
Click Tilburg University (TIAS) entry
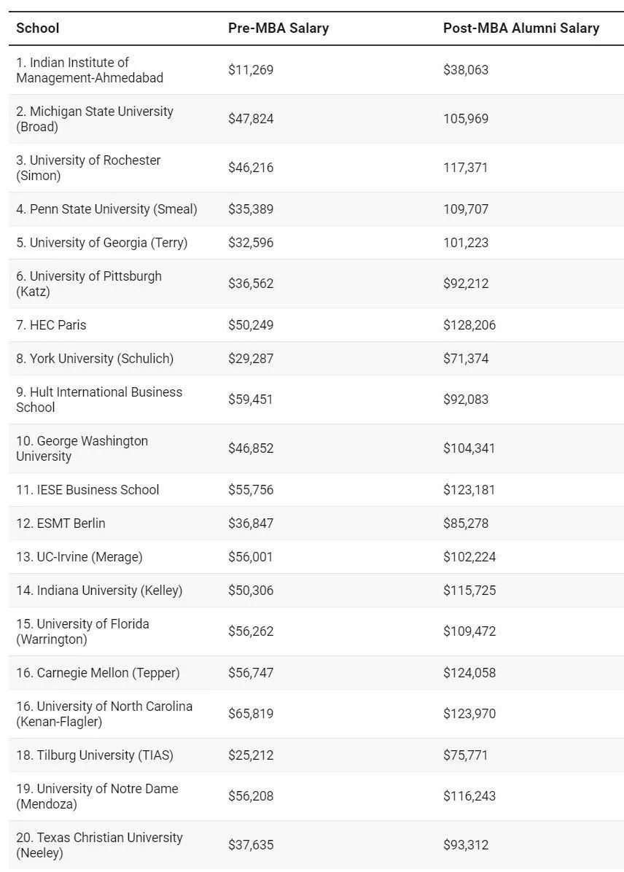point(95,755)
